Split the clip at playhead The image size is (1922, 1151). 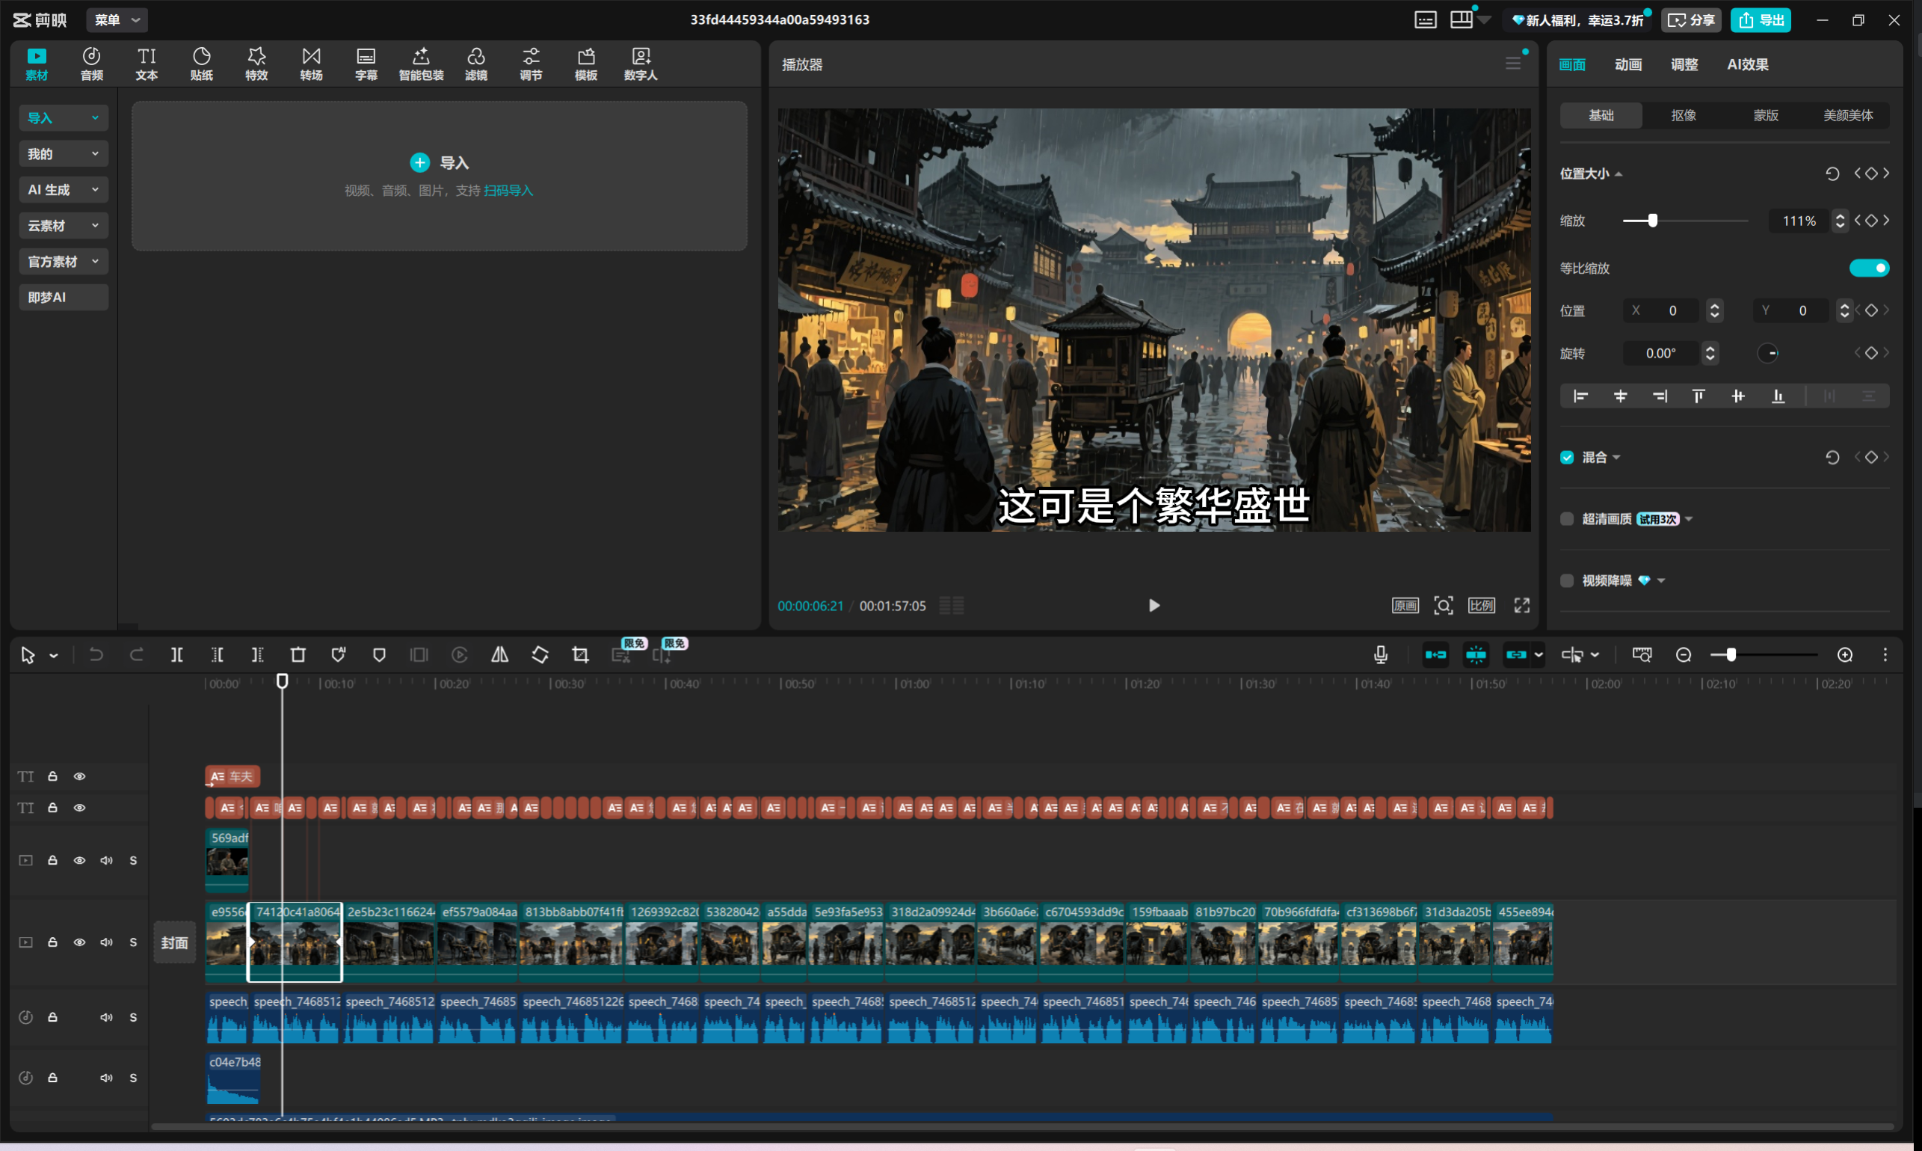(176, 654)
